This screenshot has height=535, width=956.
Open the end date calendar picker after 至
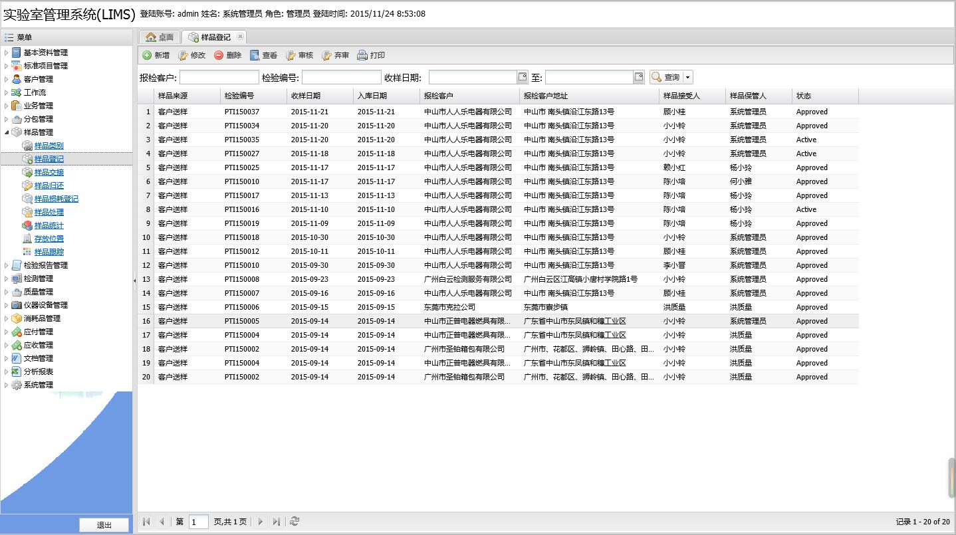(x=639, y=77)
